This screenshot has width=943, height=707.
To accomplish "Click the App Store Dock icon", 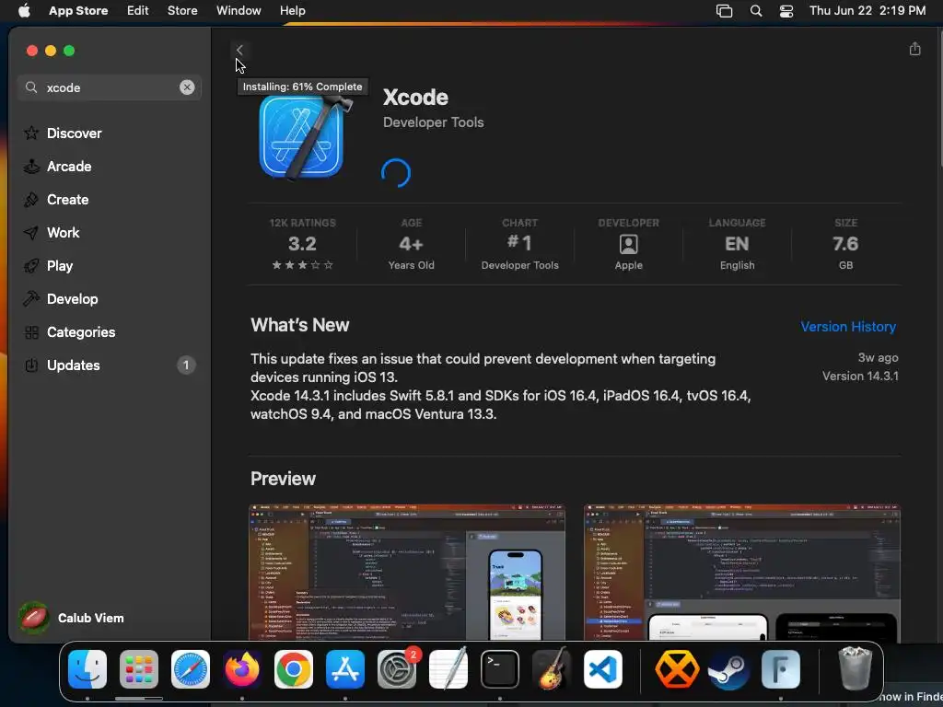I will (x=345, y=669).
